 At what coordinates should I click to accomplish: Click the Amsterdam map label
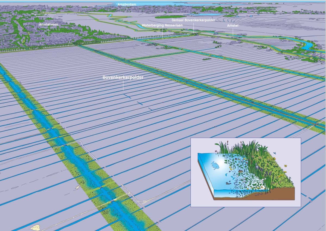point(126,5)
